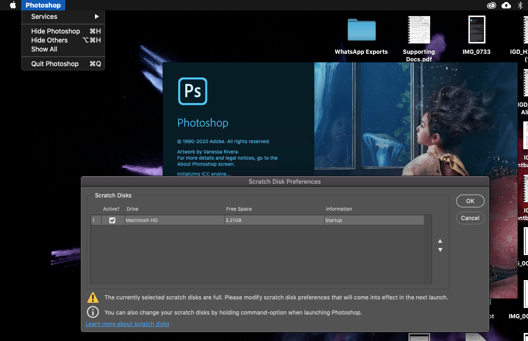Screen dimensions: 528x341
Task: Open the WhatsApp Exports folder
Action: 361,29
